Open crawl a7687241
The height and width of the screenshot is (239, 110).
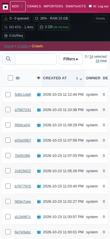coord(23,110)
